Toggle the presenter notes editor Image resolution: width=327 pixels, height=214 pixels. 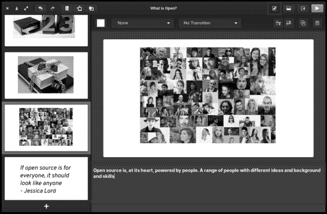tap(275, 8)
